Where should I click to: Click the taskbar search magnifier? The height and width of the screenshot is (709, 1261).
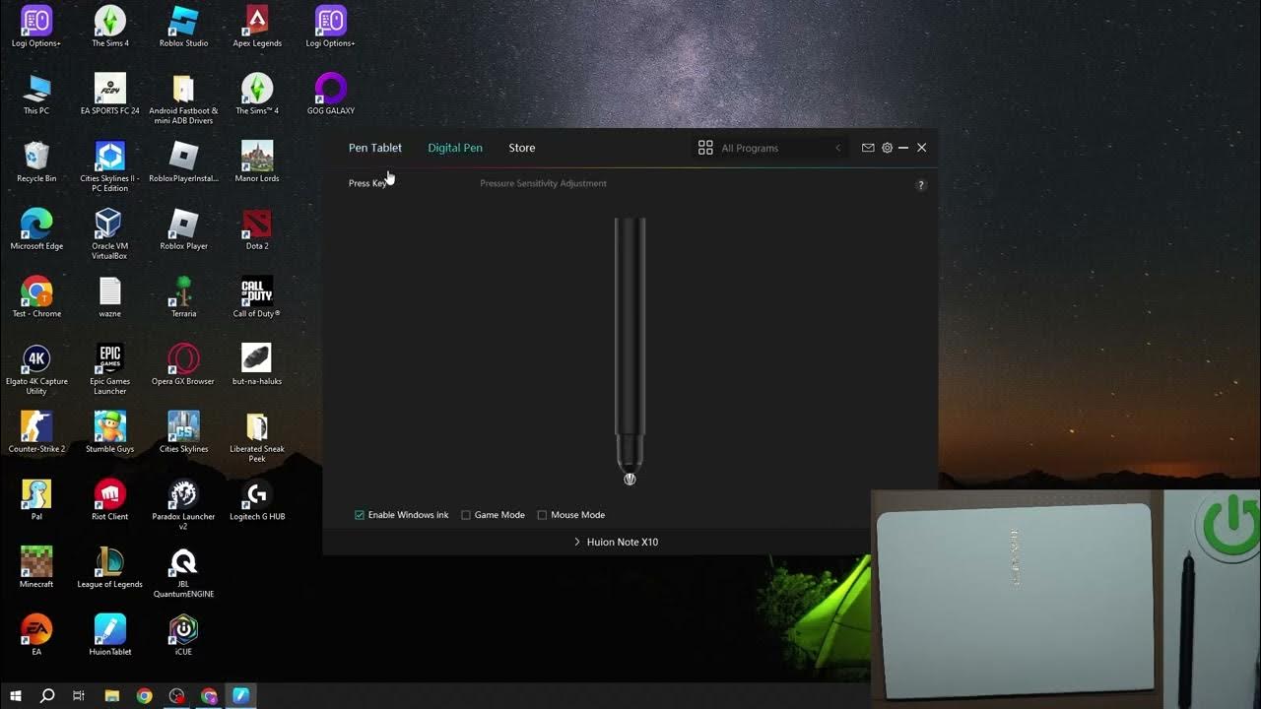coord(46,695)
